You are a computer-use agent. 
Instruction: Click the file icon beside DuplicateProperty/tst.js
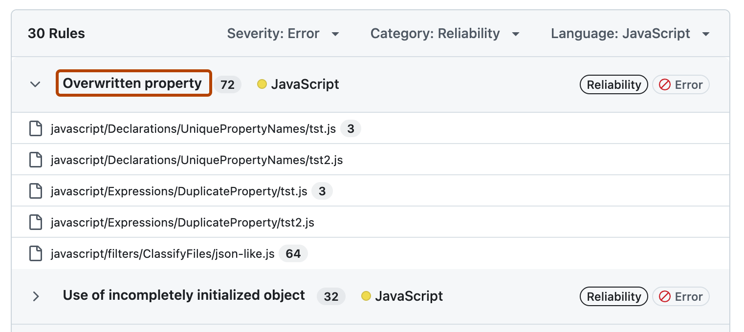(x=36, y=191)
